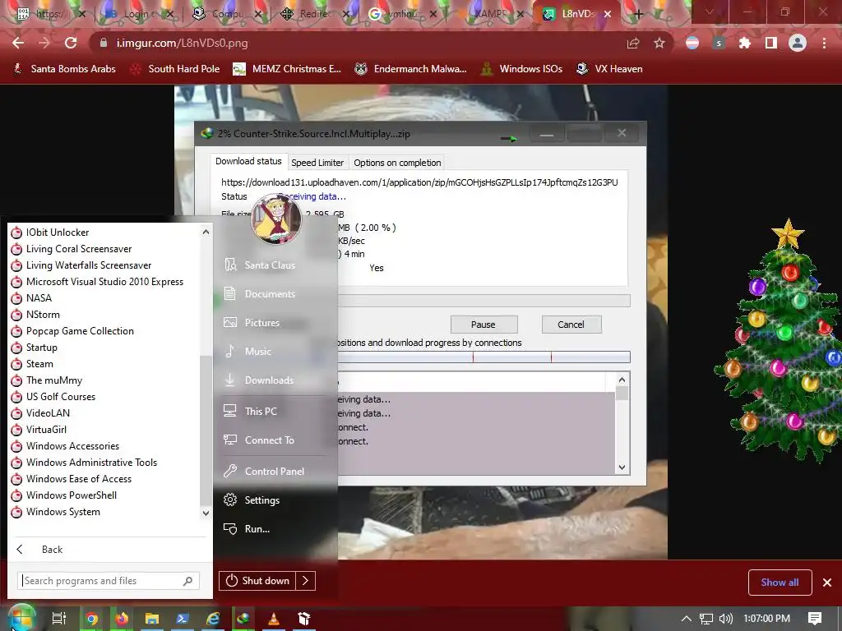Open MEMZ Christmas E... bookmark

pyautogui.click(x=287, y=69)
